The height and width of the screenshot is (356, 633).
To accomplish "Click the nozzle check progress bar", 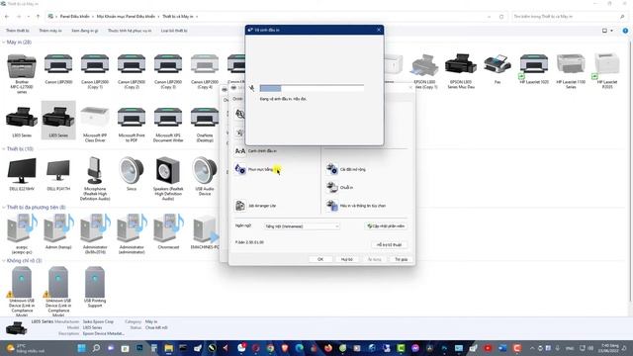I will point(312,88).
